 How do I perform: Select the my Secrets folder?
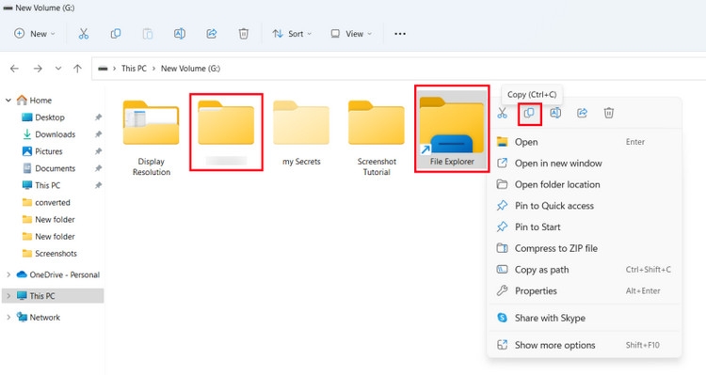301,133
